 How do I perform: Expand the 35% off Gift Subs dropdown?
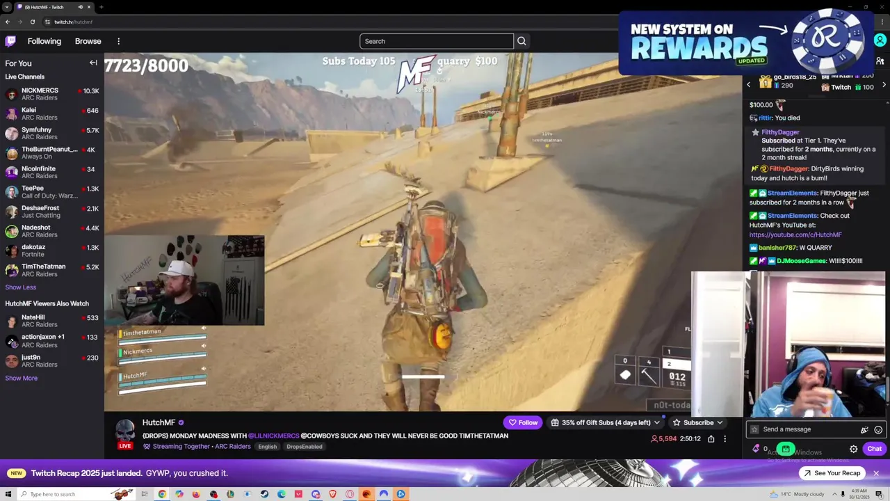[x=605, y=422]
